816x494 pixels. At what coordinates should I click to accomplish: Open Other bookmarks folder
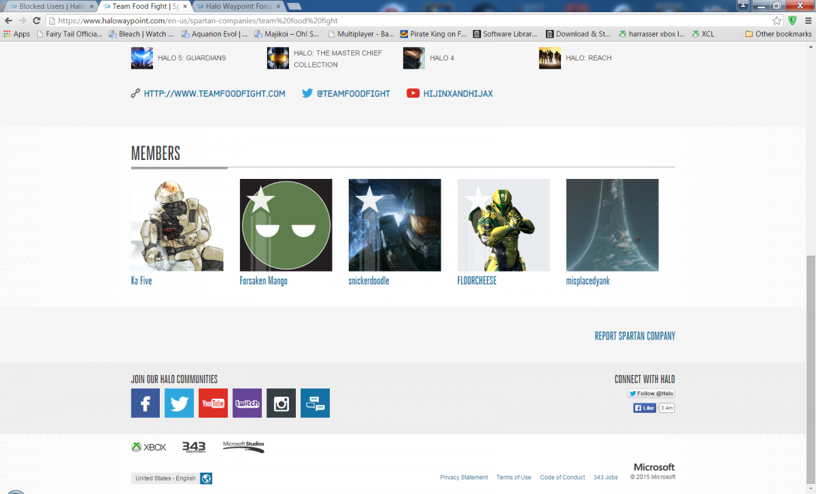pos(778,34)
